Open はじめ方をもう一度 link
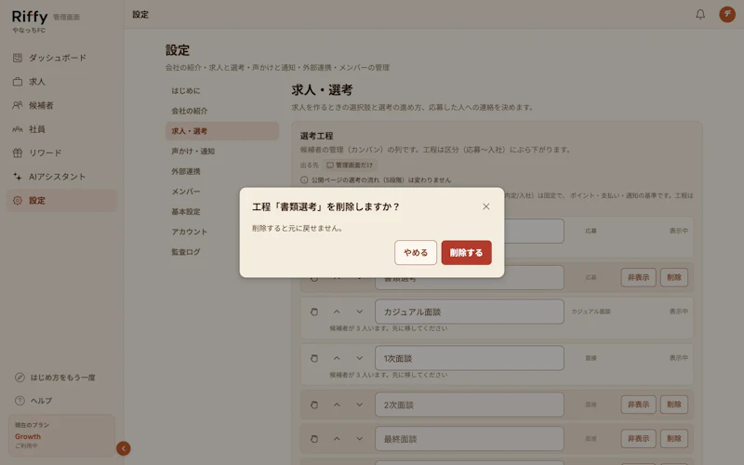Image resolution: width=744 pixels, height=465 pixels. tap(56, 378)
